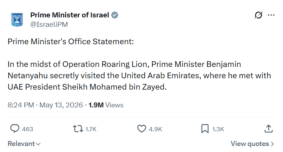Repost using the retweet arrows icon

[78, 129]
